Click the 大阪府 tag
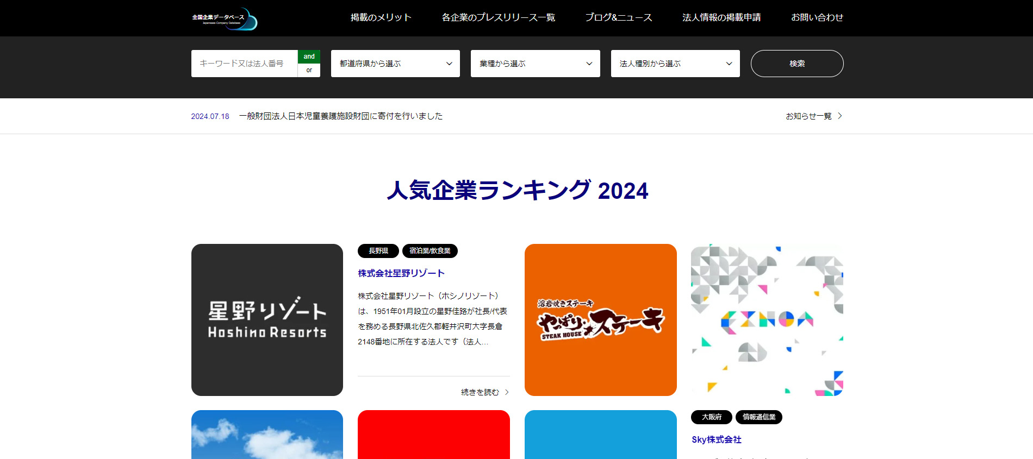 point(712,417)
